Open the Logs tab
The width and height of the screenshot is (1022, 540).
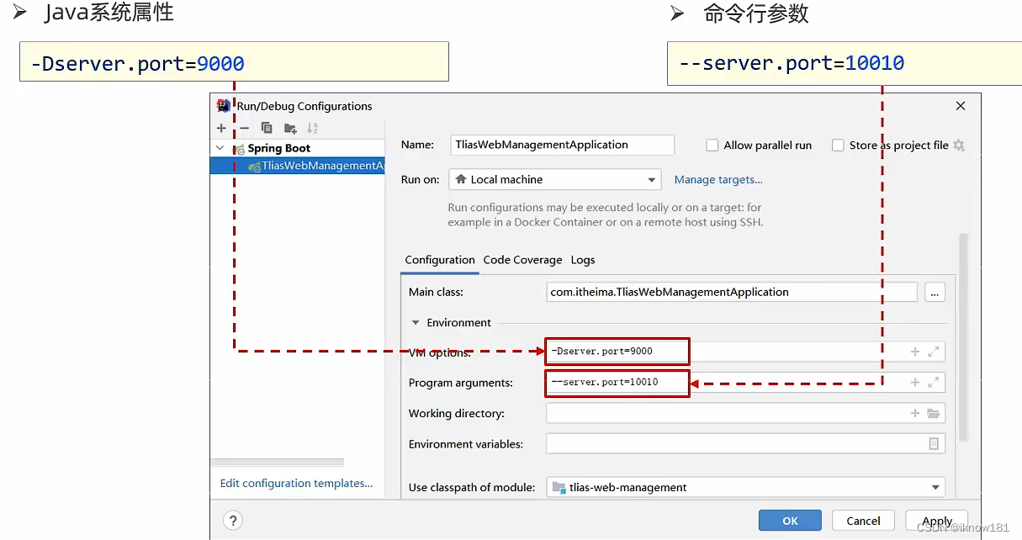(583, 260)
